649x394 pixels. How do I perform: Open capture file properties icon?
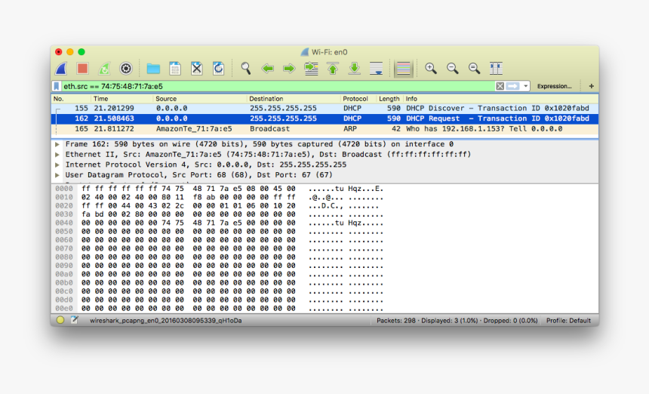tap(74, 320)
